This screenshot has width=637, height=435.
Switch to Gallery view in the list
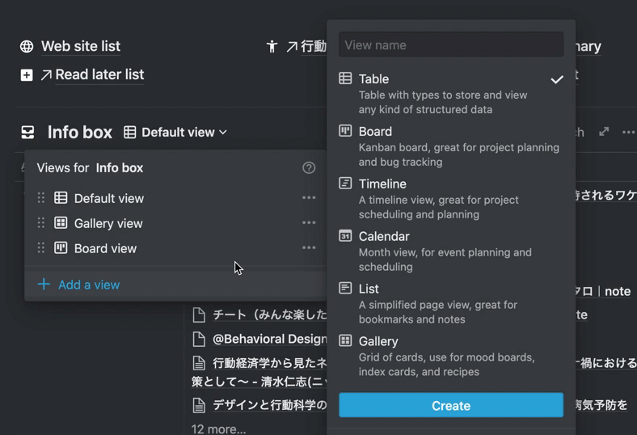tap(108, 223)
